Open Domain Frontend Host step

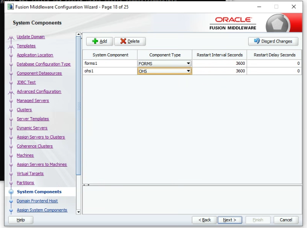pyautogui.click(x=37, y=201)
